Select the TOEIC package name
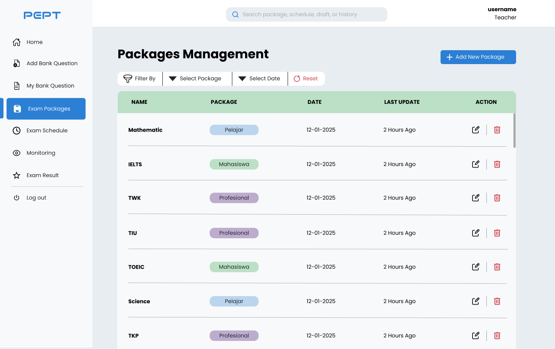 136,267
